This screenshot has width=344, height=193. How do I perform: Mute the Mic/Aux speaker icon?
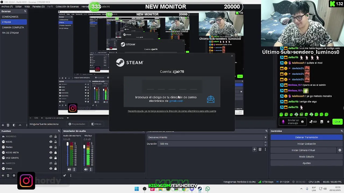click(85, 169)
